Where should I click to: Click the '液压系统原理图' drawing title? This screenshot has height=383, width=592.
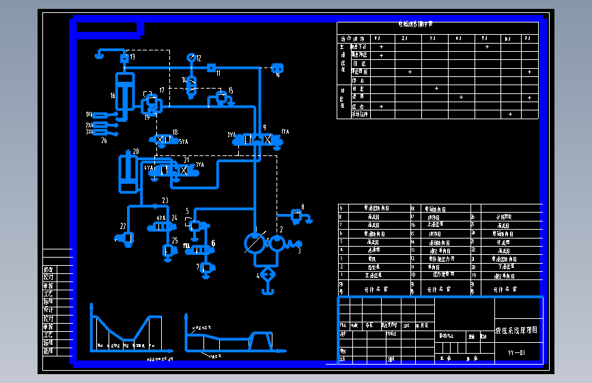click(516, 331)
